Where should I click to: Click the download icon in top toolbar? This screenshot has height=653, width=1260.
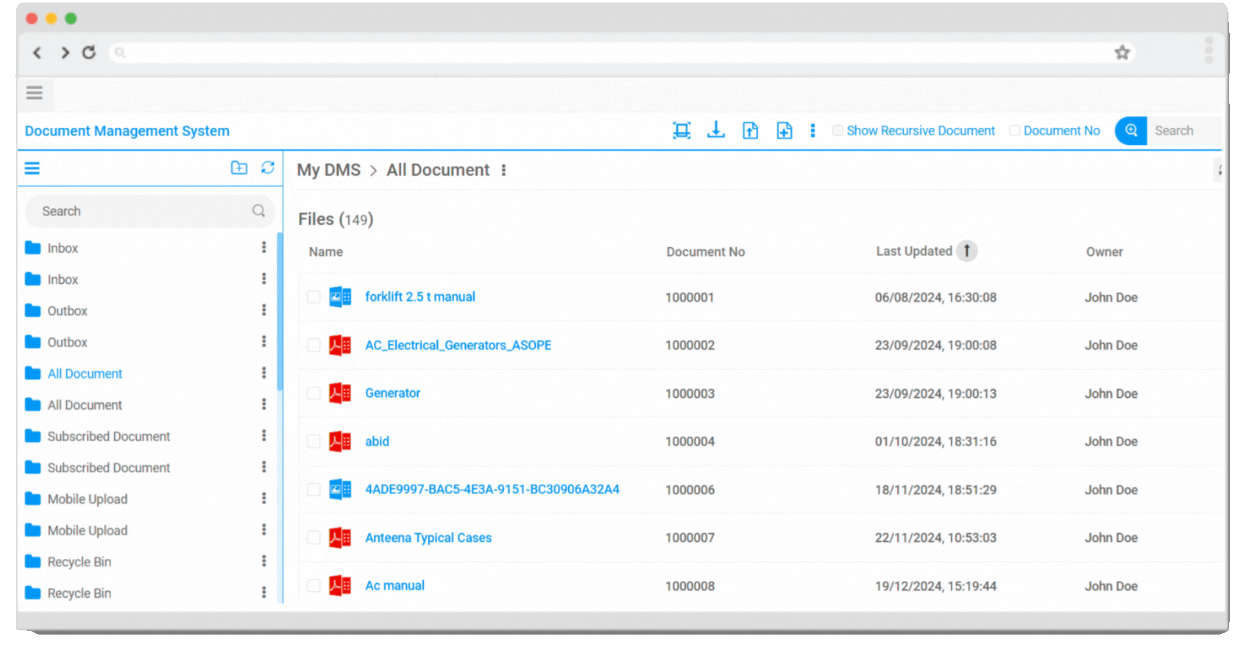pos(715,131)
